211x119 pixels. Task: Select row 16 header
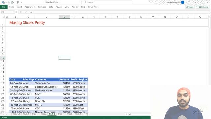click(3, 79)
